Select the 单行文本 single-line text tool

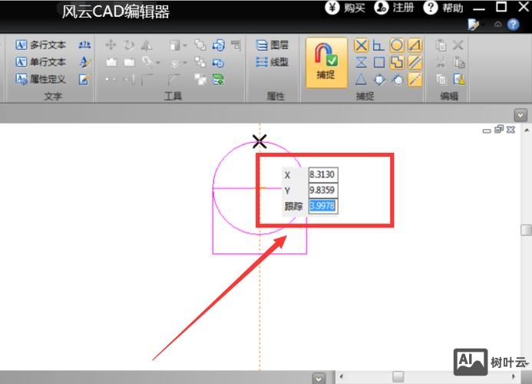point(41,61)
